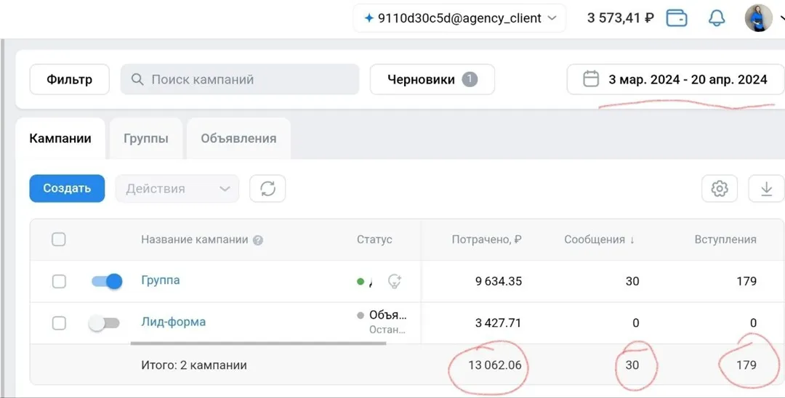785x398 pixels.
Task: Open table settings gear icon
Action: tap(720, 189)
